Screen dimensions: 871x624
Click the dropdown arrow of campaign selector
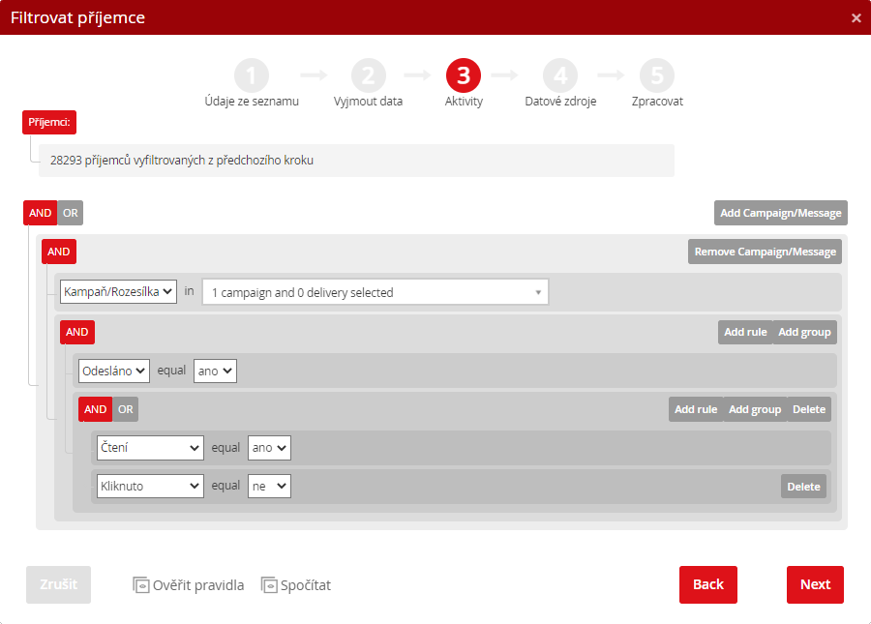click(x=538, y=292)
